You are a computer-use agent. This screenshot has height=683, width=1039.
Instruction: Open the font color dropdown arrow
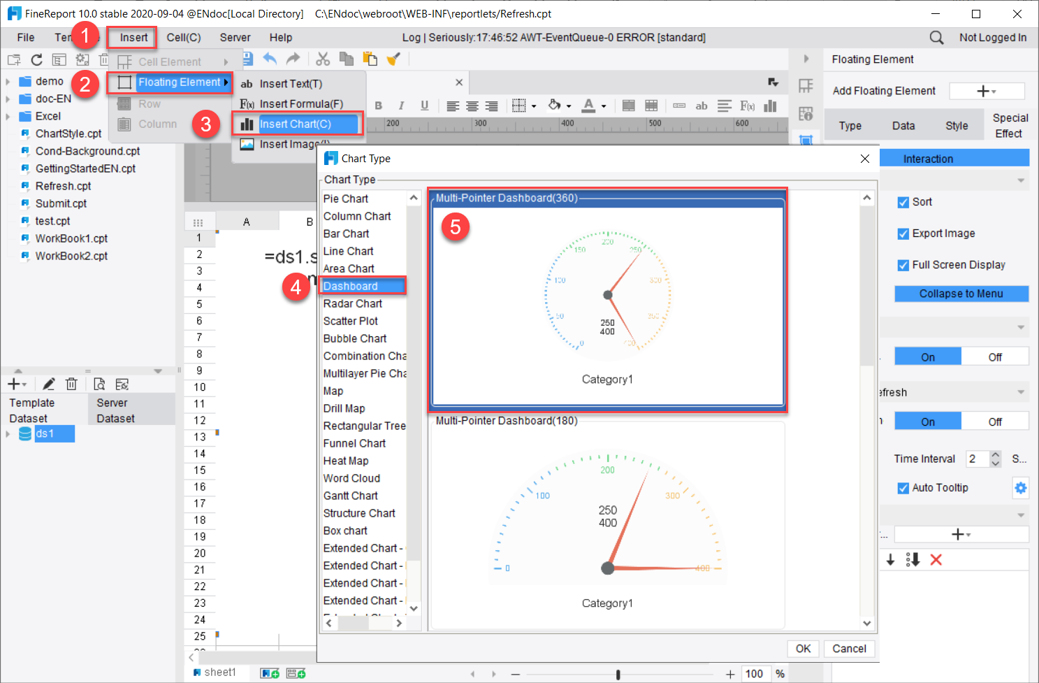tap(604, 106)
